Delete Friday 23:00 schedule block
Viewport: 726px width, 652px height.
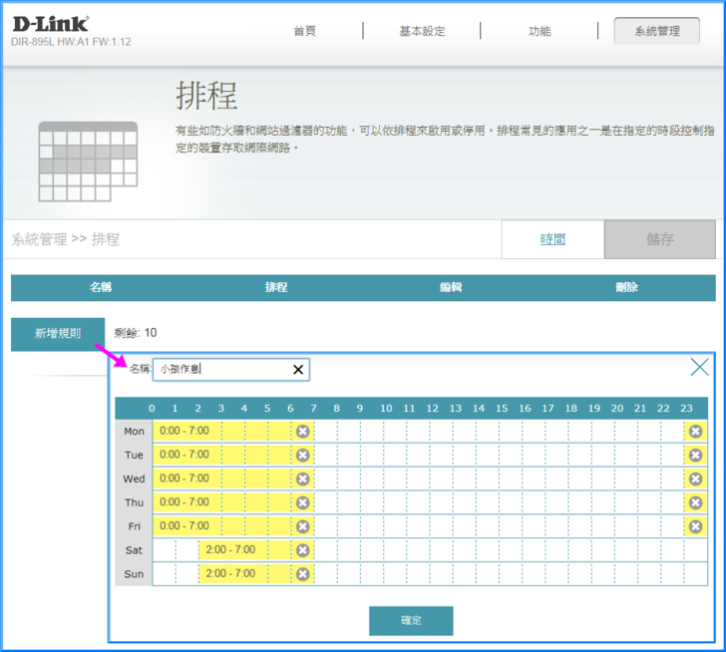695,526
